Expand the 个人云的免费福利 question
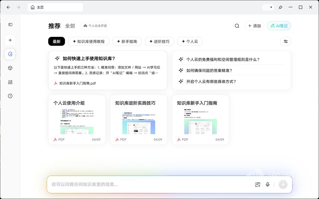 tap(223, 59)
